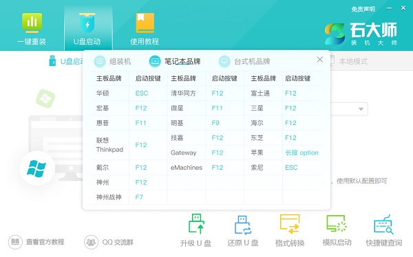Screen dimensions: 413x257
Task: Click the 东芝 brand cell
Action: coord(257,138)
